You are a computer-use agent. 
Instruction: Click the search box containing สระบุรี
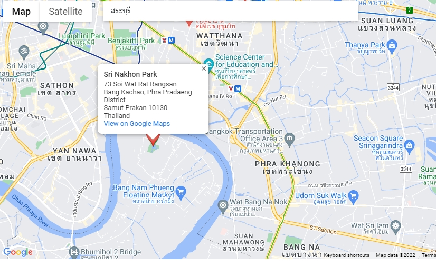click(x=231, y=11)
